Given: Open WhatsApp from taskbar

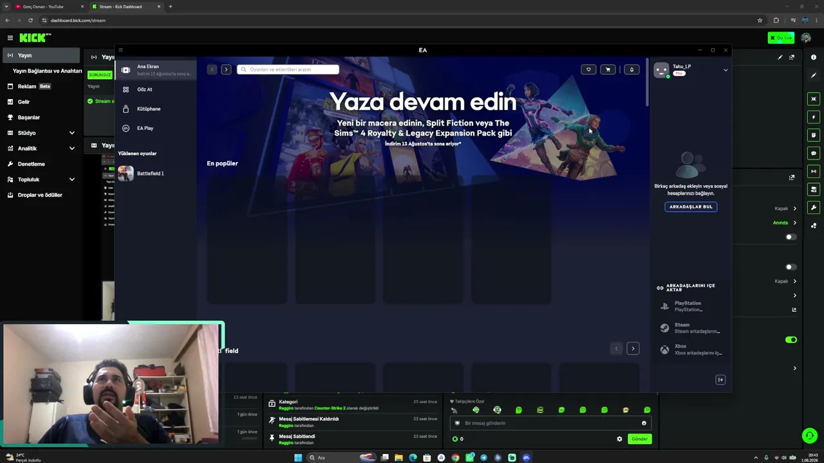Looking at the screenshot, I should 470,458.
